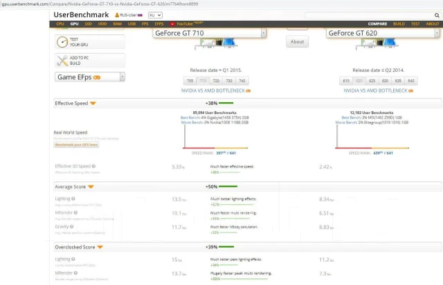The image size is (443, 285).
Task: Open the TEST menu item
Action: point(415,24)
